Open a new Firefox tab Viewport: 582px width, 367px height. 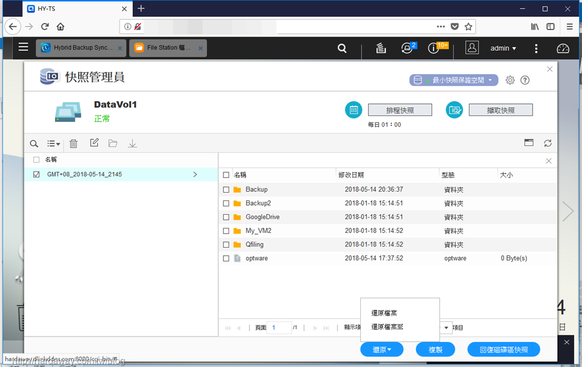[141, 9]
